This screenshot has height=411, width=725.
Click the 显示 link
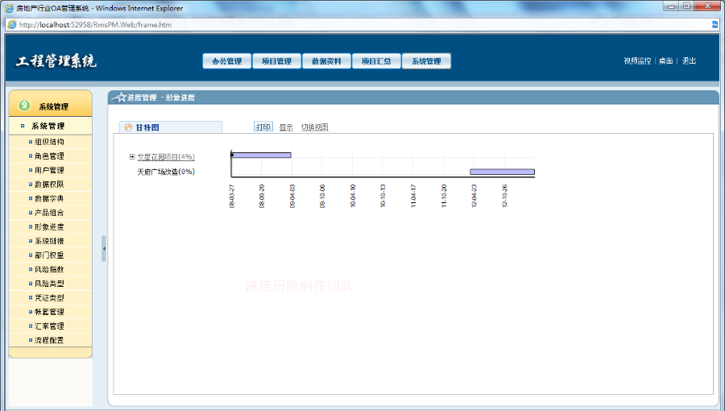click(x=286, y=127)
